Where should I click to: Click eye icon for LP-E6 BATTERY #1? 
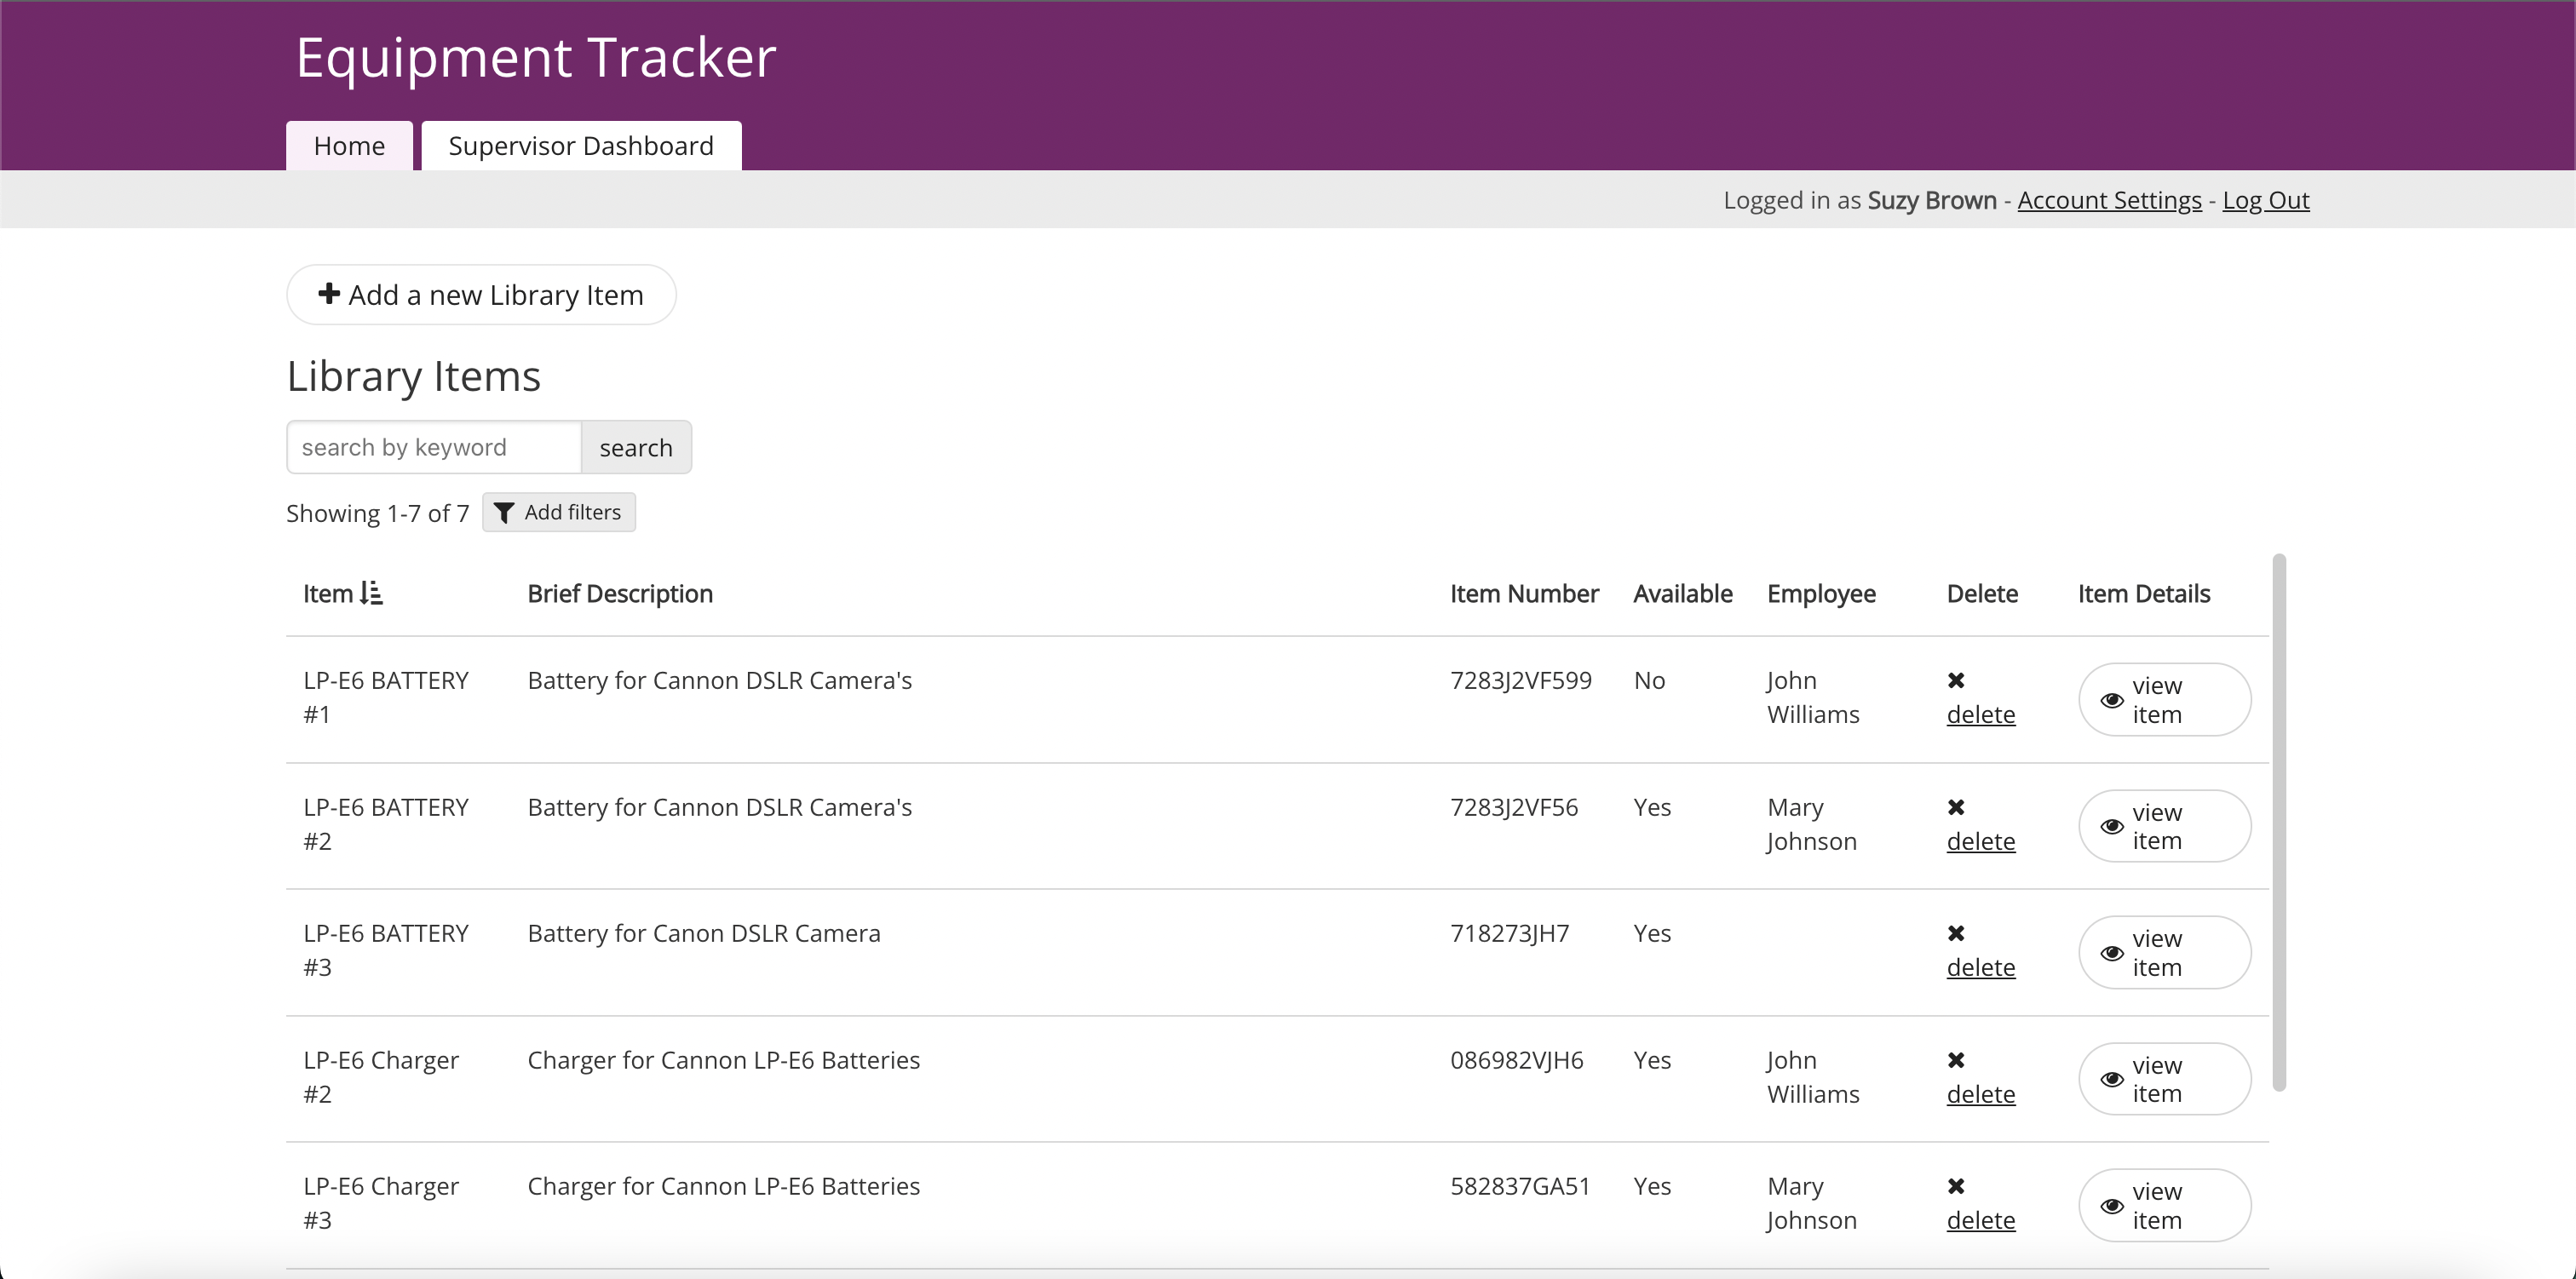point(2111,700)
